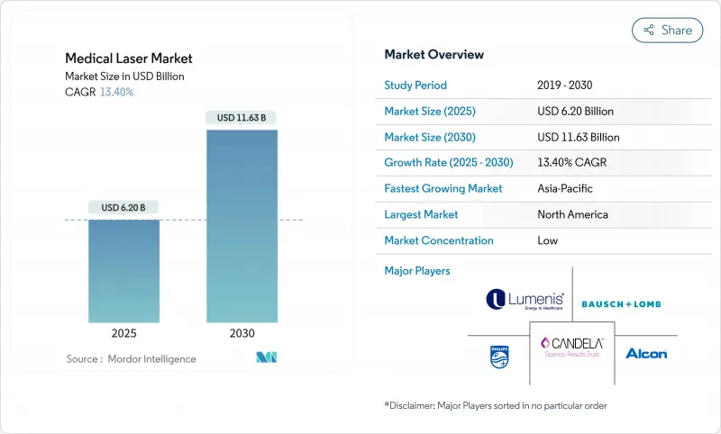Click the 2030 market size bar
This screenshot has height=434, width=721.
(242, 225)
